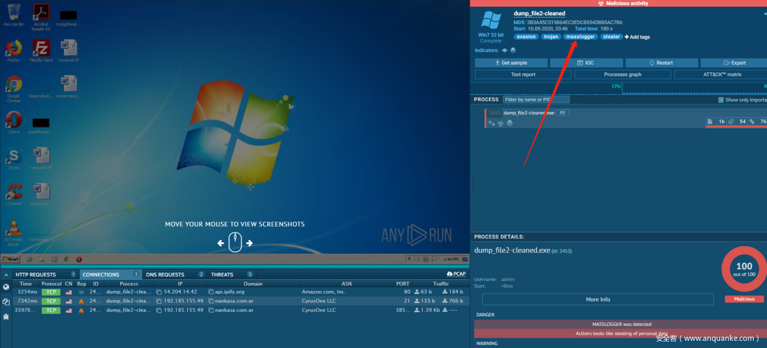Open the debug bug icon in left sidebar
This screenshot has height=348, width=767.
click(x=6, y=317)
